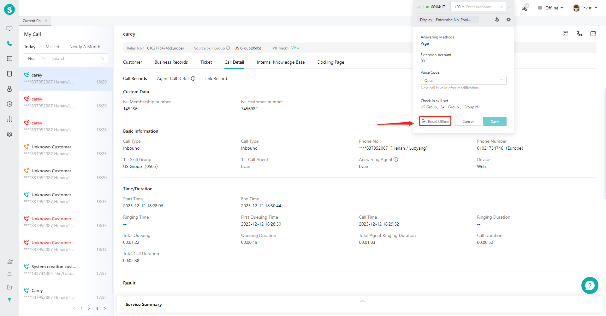Click the IVR Track View link
This screenshot has height=316, width=606.
click(295, 48)
